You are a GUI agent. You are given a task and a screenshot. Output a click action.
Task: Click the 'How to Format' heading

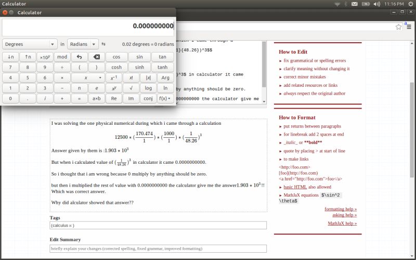click(x=297, y=118)
